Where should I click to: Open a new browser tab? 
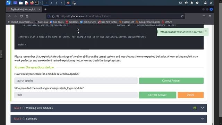pyautogui.click(x=45, y=9)
